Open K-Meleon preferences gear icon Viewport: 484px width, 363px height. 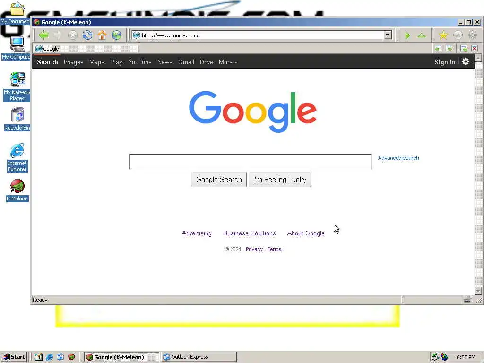473,35
